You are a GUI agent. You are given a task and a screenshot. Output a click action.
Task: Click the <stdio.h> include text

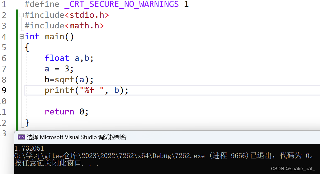click(87, 15)
